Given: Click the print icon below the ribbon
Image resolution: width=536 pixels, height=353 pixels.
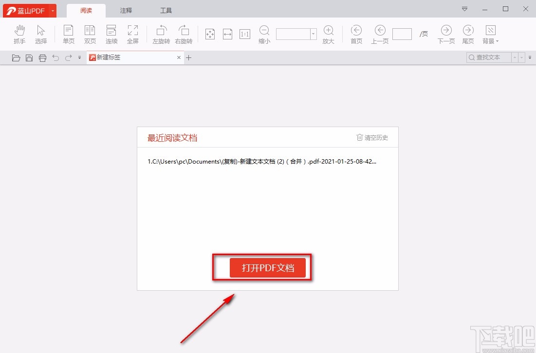Looking at the screenshot, I should click(x=42, y=57).
